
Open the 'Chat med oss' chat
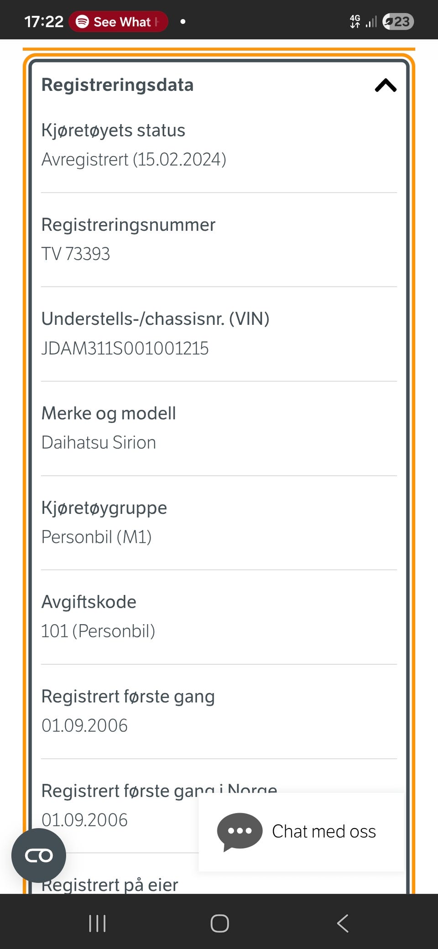pos(323,831)
